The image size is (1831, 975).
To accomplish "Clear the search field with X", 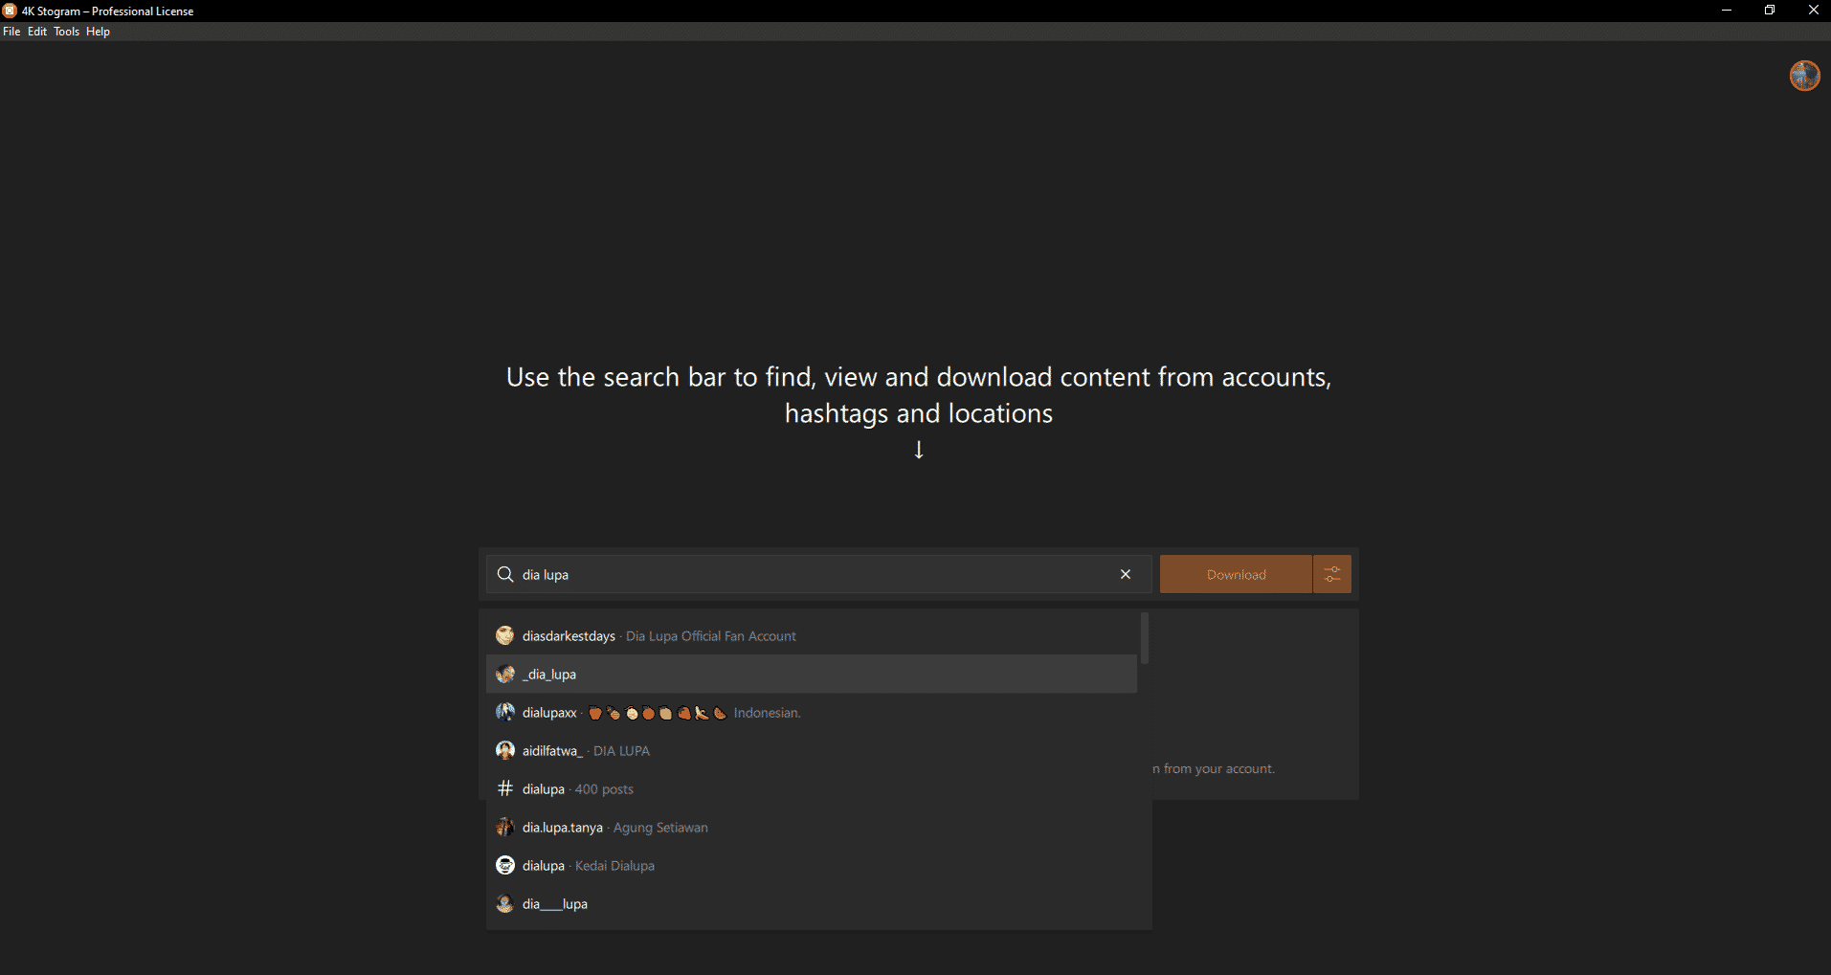I will click(1126, 574).
